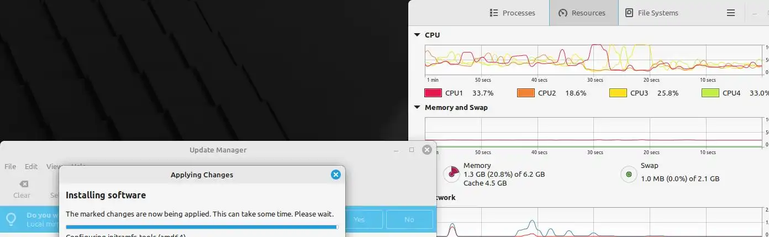Switch to File Systems tab
Screen dimensions: 769x237
coord(652,13)
